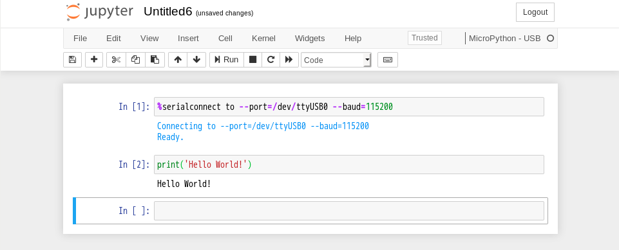Viewport: 619px width, 250px height.
Task: Click the empty code cell input
Action: [349, 211]
